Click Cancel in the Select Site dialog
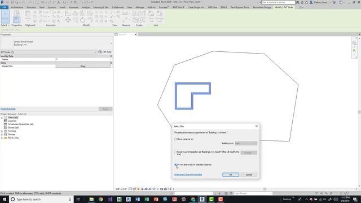Screen dimensions: 361x203 [x=249, y=175]
